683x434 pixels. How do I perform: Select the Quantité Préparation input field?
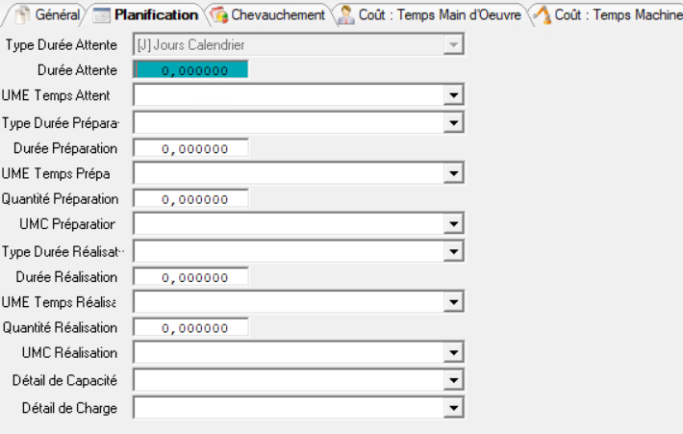click(191, 199)
